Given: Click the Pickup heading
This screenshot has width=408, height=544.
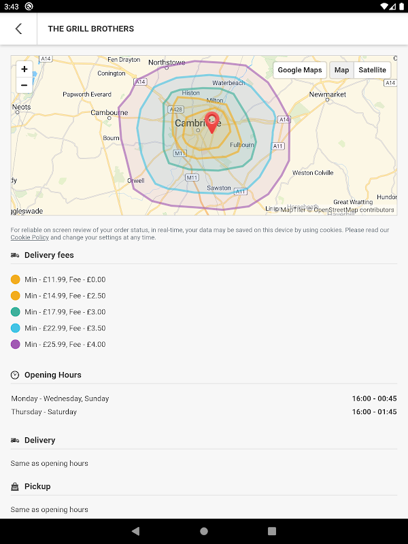Looking at the screenshot, I should click(x=37, y=487).
